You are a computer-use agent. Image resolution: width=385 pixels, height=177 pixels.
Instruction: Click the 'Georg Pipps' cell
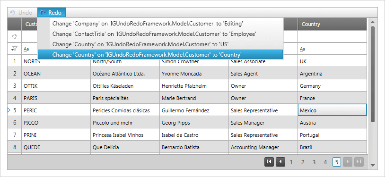194,123
